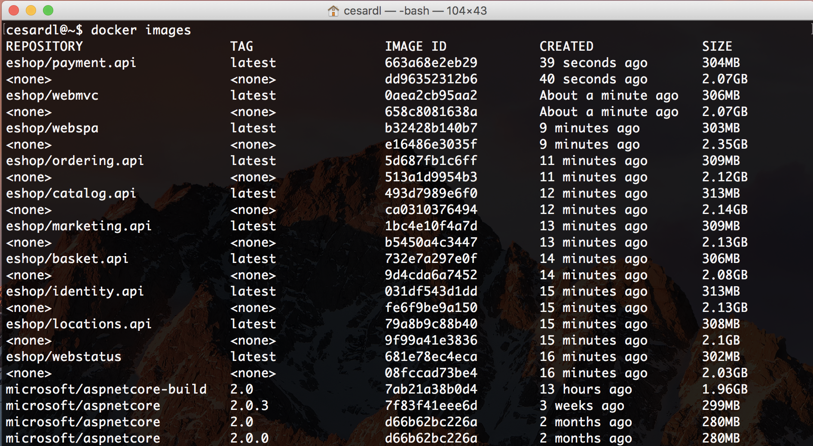
Task: Select the eshop/basket.api repository name
Action: click(67, 259)
